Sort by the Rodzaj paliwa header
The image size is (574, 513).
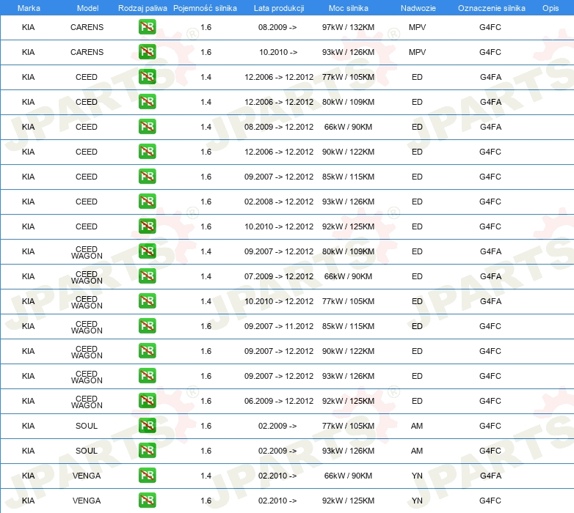pos(142,8)
